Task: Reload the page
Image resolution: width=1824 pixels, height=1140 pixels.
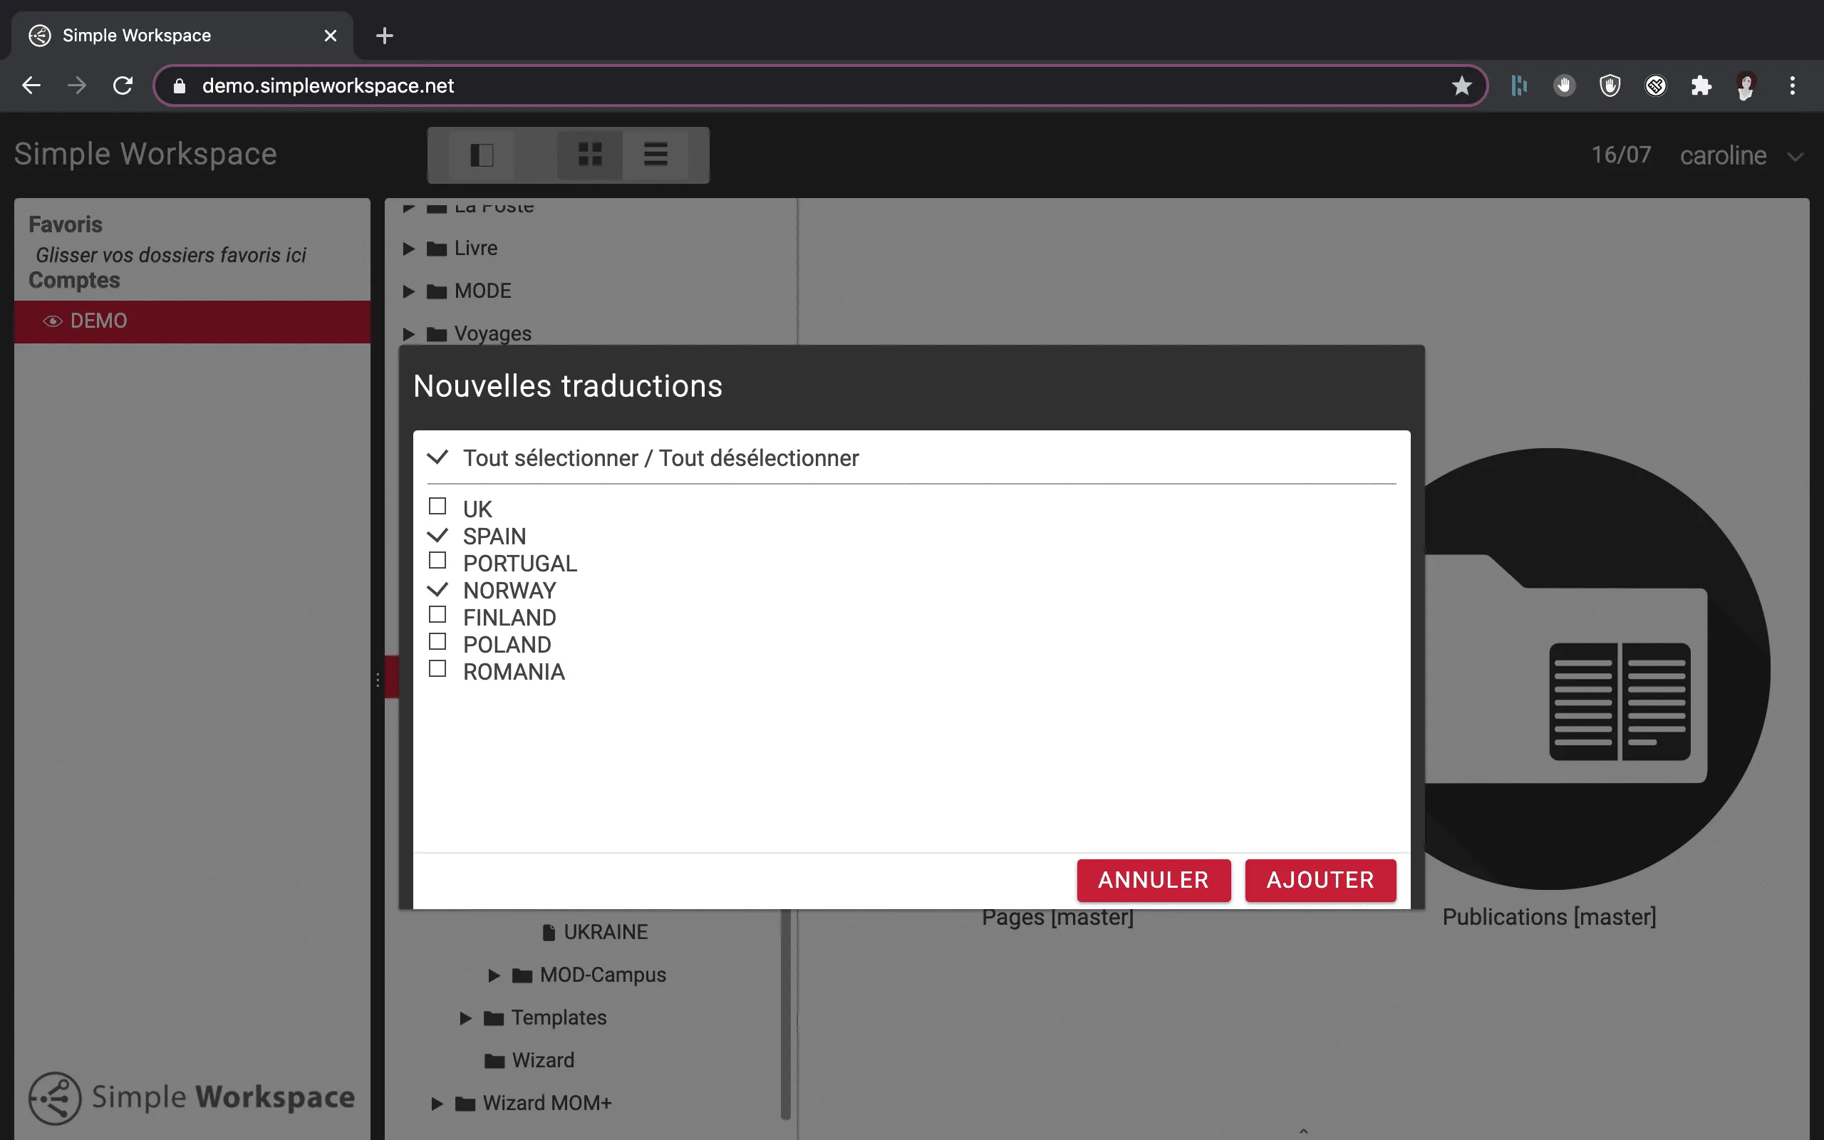Action: point(123,86)
